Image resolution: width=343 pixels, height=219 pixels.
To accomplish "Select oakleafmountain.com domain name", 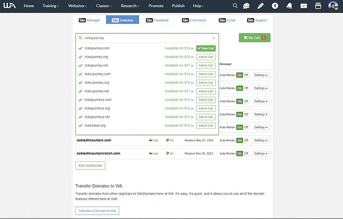I will click(x=94, y=140).
